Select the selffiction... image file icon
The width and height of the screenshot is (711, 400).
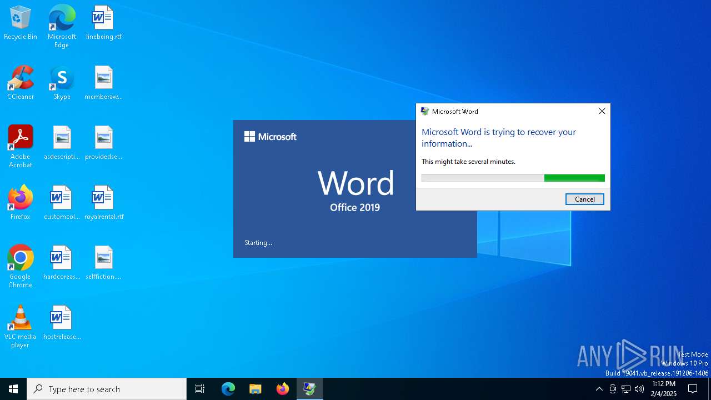(103, 263)
